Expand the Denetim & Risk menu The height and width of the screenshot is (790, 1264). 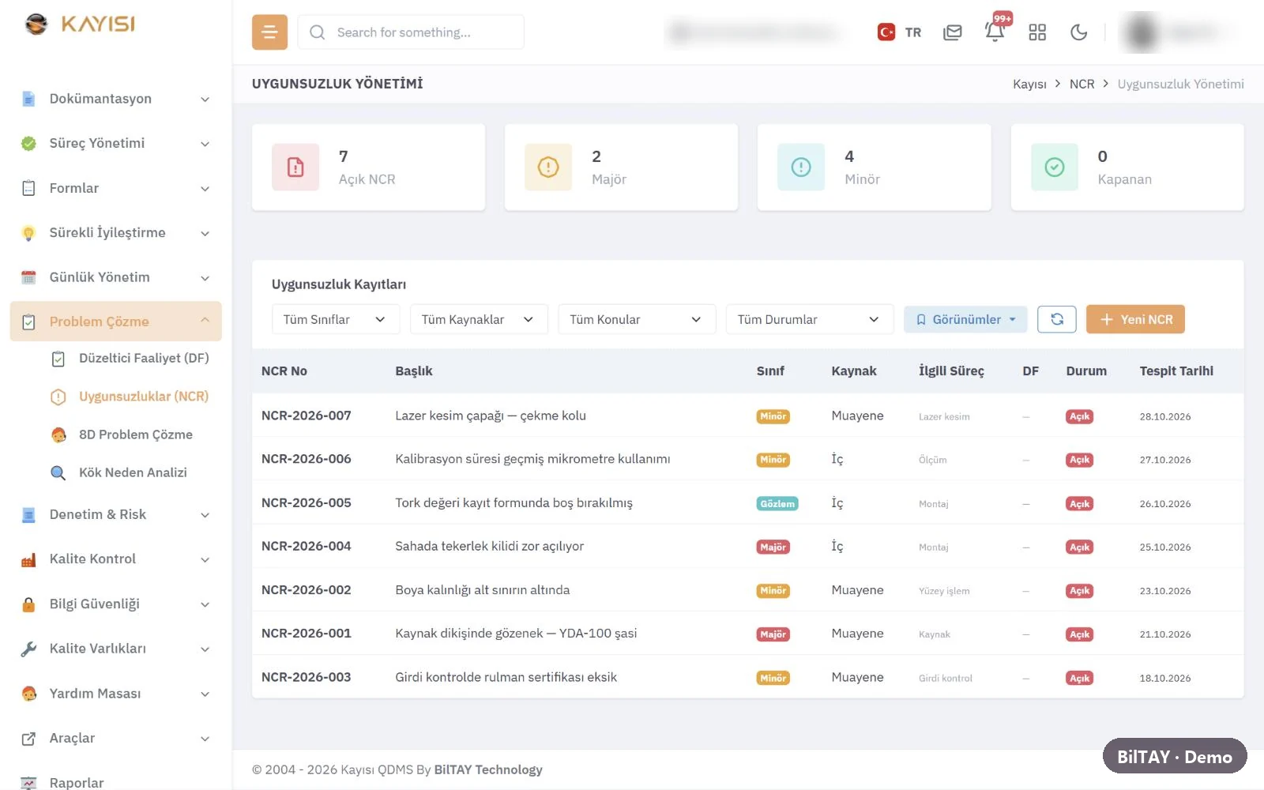click(x=116, y=514)
